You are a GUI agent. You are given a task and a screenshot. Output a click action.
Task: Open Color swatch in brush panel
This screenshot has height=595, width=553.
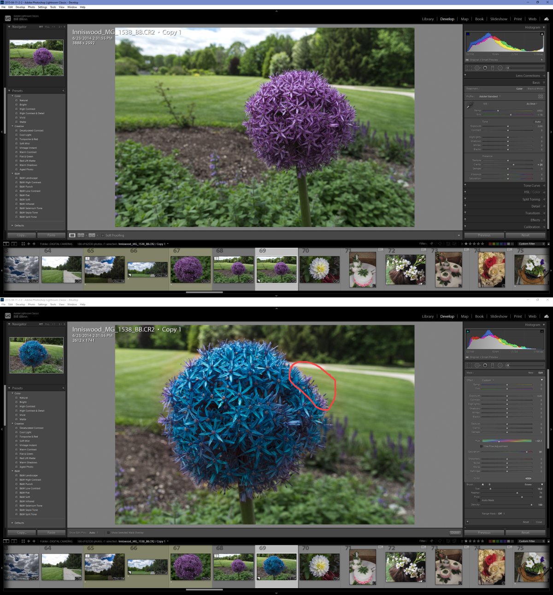pyautogui.click(x=528, y=478)
